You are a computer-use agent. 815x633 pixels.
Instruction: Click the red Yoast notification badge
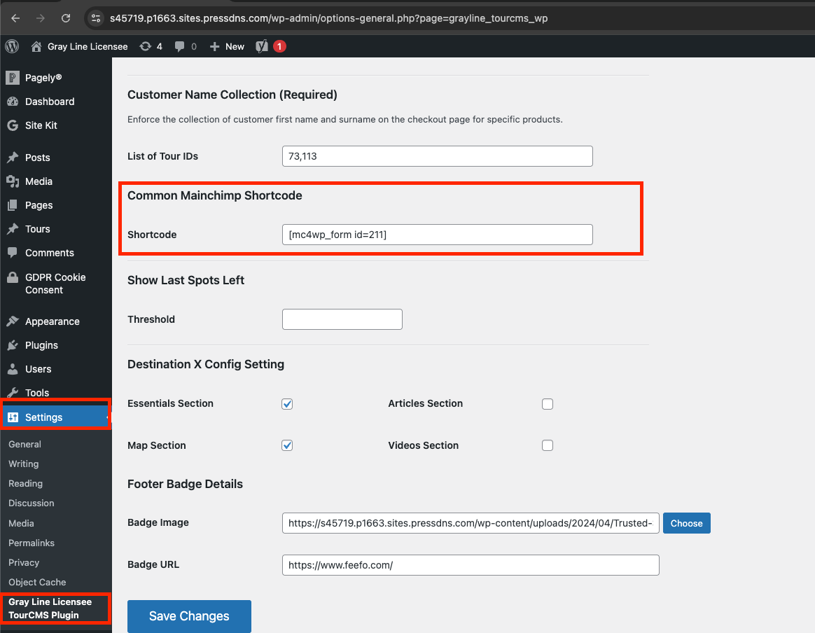point(279,46)
